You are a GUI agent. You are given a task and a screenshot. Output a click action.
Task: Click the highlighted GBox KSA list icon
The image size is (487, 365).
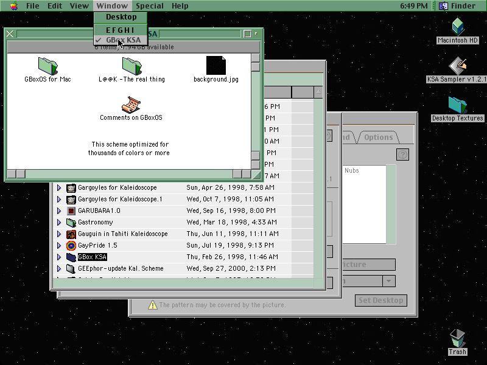[71, 257]
